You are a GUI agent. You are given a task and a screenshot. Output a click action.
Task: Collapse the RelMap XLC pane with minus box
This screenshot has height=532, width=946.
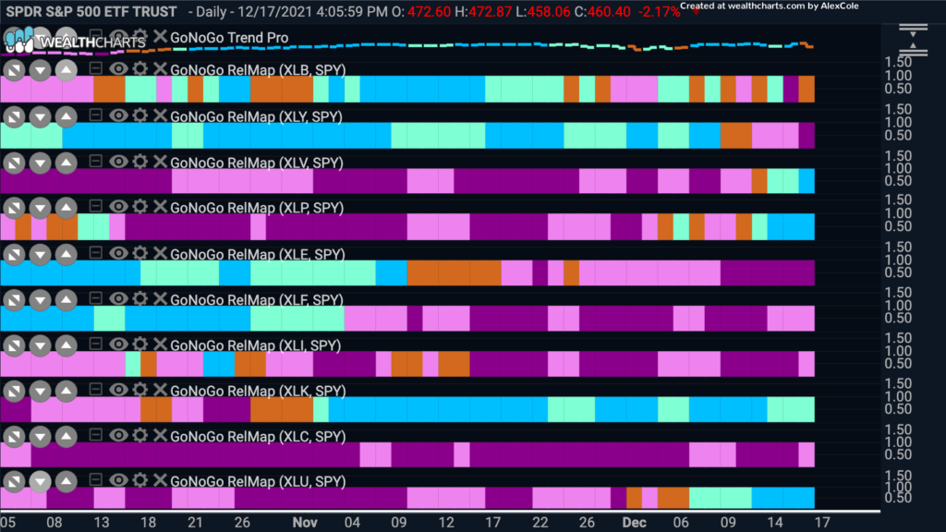point(95,435)
